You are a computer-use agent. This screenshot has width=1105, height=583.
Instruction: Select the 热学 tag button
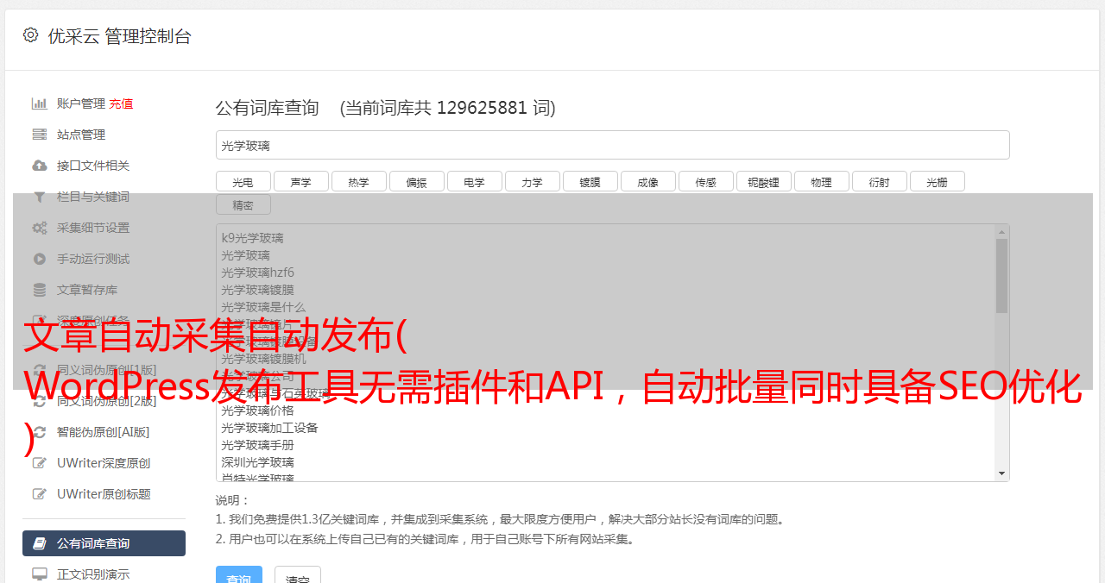click(x=358, y=181)
